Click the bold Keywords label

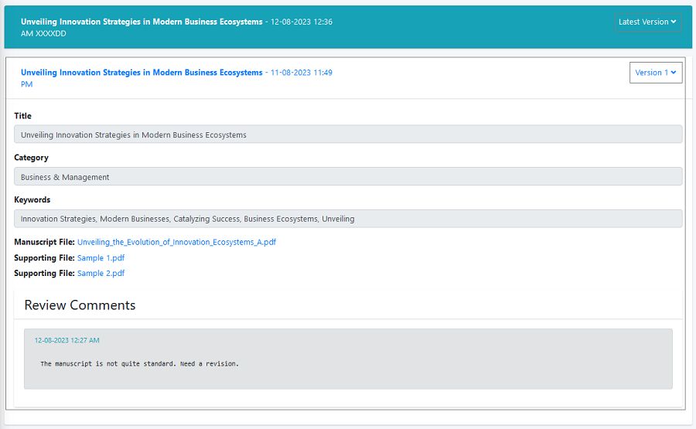point(32,199)
